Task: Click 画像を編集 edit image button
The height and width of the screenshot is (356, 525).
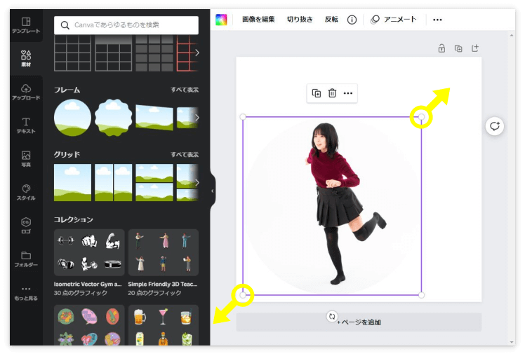Action: [258, 20]
